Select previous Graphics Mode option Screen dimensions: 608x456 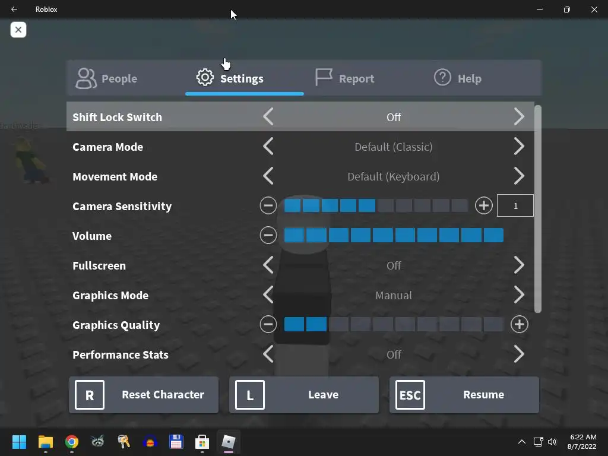(x=268, y=295)
